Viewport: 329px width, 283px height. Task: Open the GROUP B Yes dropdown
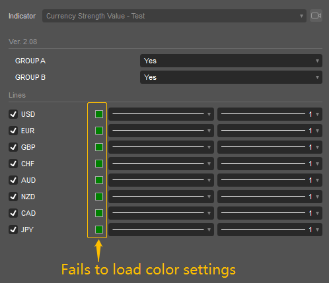[231, 77]
